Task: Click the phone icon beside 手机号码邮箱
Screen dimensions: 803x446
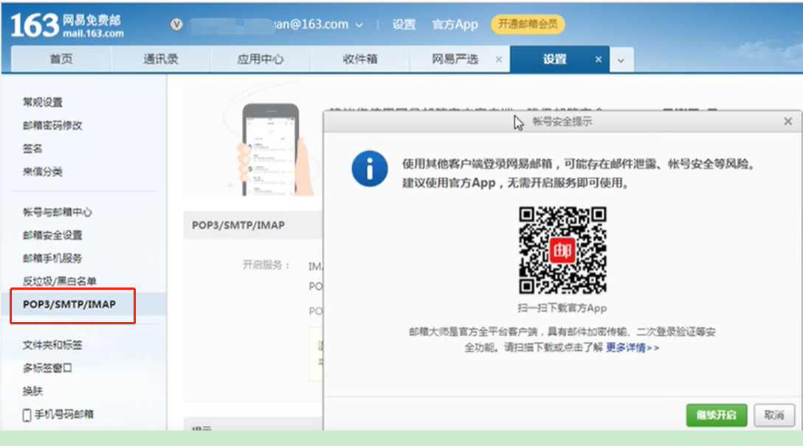Action: 27,415
